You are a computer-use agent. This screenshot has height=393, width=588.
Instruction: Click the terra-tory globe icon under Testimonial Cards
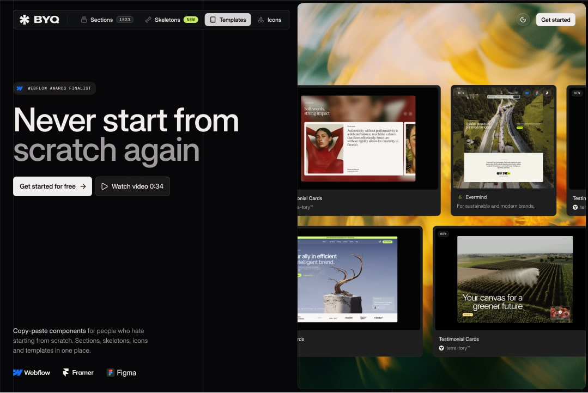pyautogui.click(x=440, y=348)
